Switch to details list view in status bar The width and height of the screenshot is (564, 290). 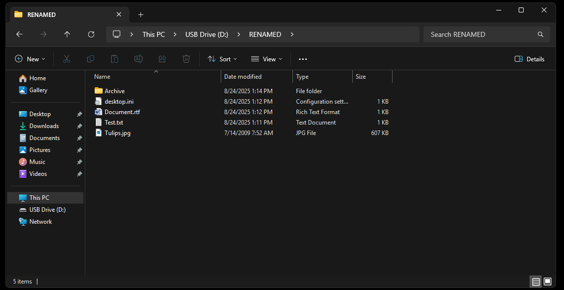click(x=536, y=282)
